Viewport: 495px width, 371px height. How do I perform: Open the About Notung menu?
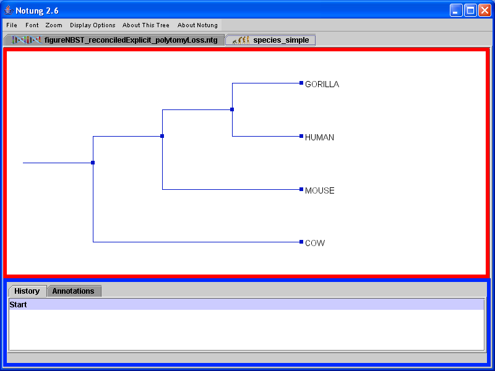point(197,25)
